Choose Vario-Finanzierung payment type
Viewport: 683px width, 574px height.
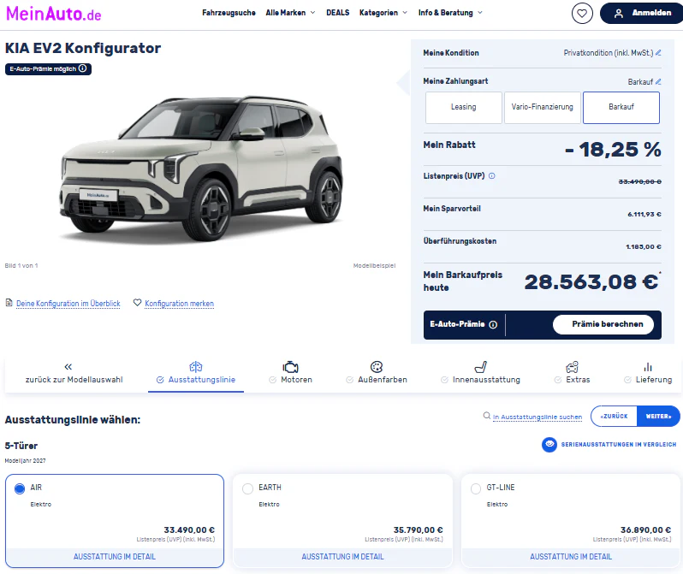coord(543,108)
